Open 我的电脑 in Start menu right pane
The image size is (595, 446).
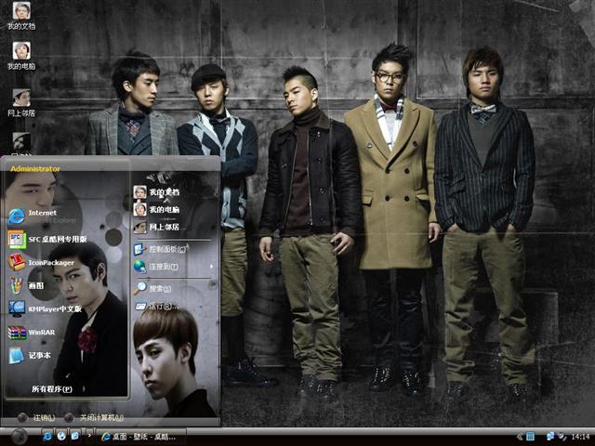(x=156, y=209)
